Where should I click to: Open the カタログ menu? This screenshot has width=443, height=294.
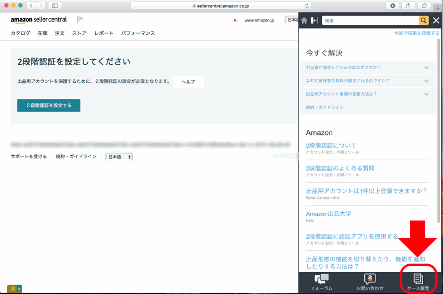[x=20, y=33]
